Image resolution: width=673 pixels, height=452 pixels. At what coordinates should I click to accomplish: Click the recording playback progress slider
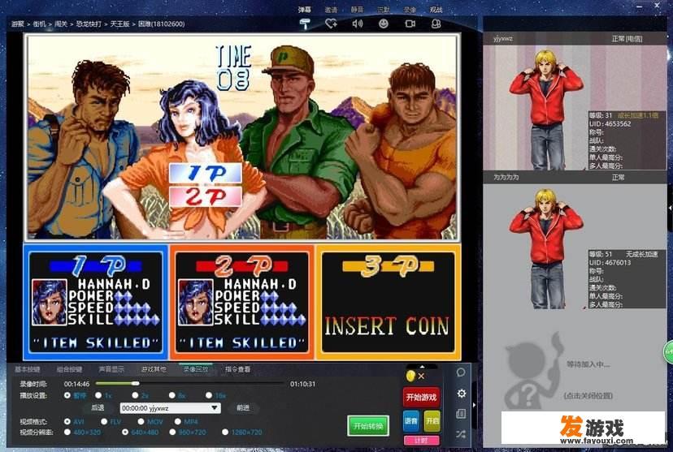(x=189, y=384)
